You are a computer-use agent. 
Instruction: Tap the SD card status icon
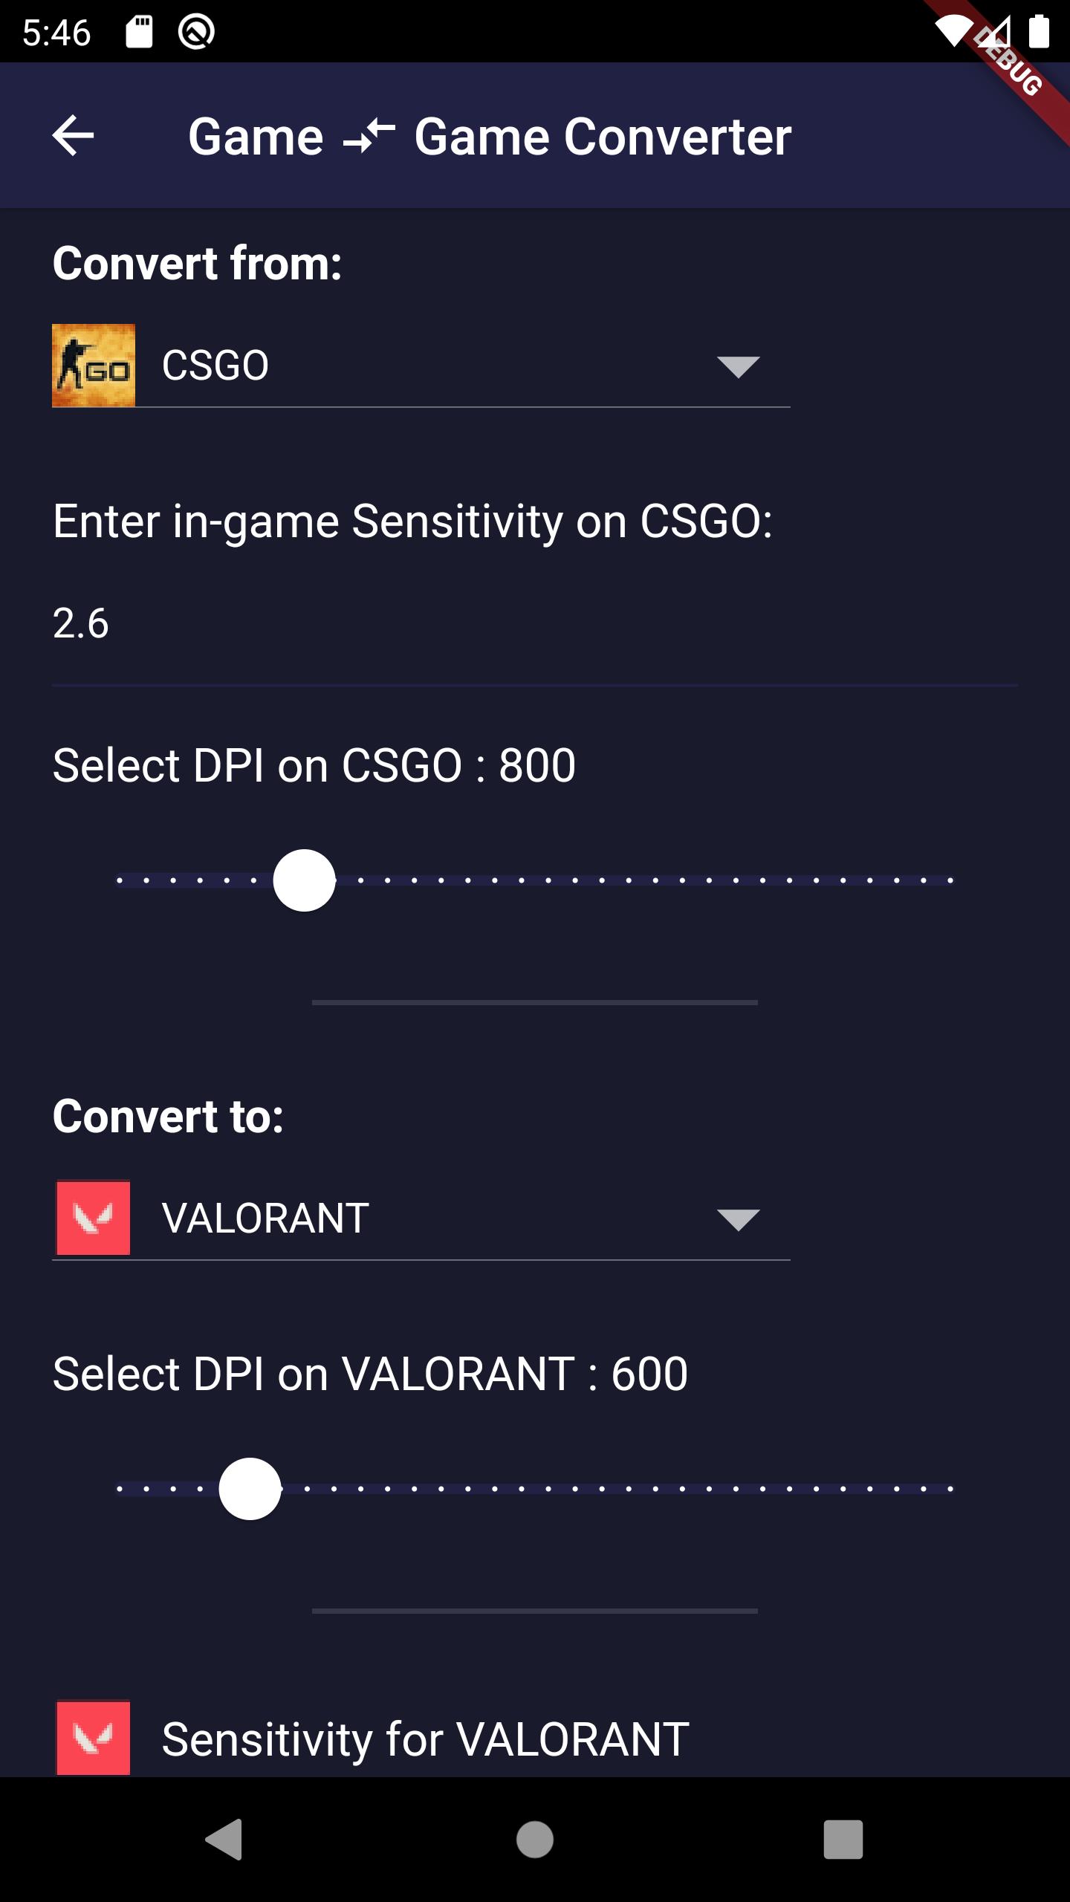[139, 32]
